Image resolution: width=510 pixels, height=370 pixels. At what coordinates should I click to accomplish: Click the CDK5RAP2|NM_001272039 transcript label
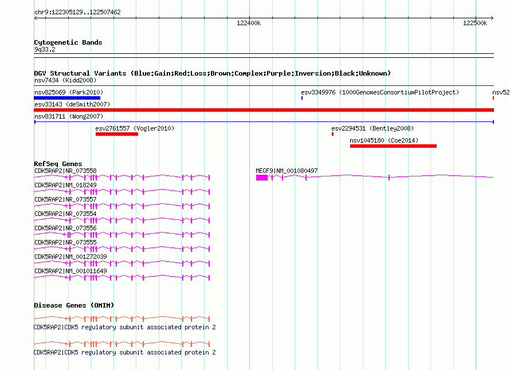70,257
